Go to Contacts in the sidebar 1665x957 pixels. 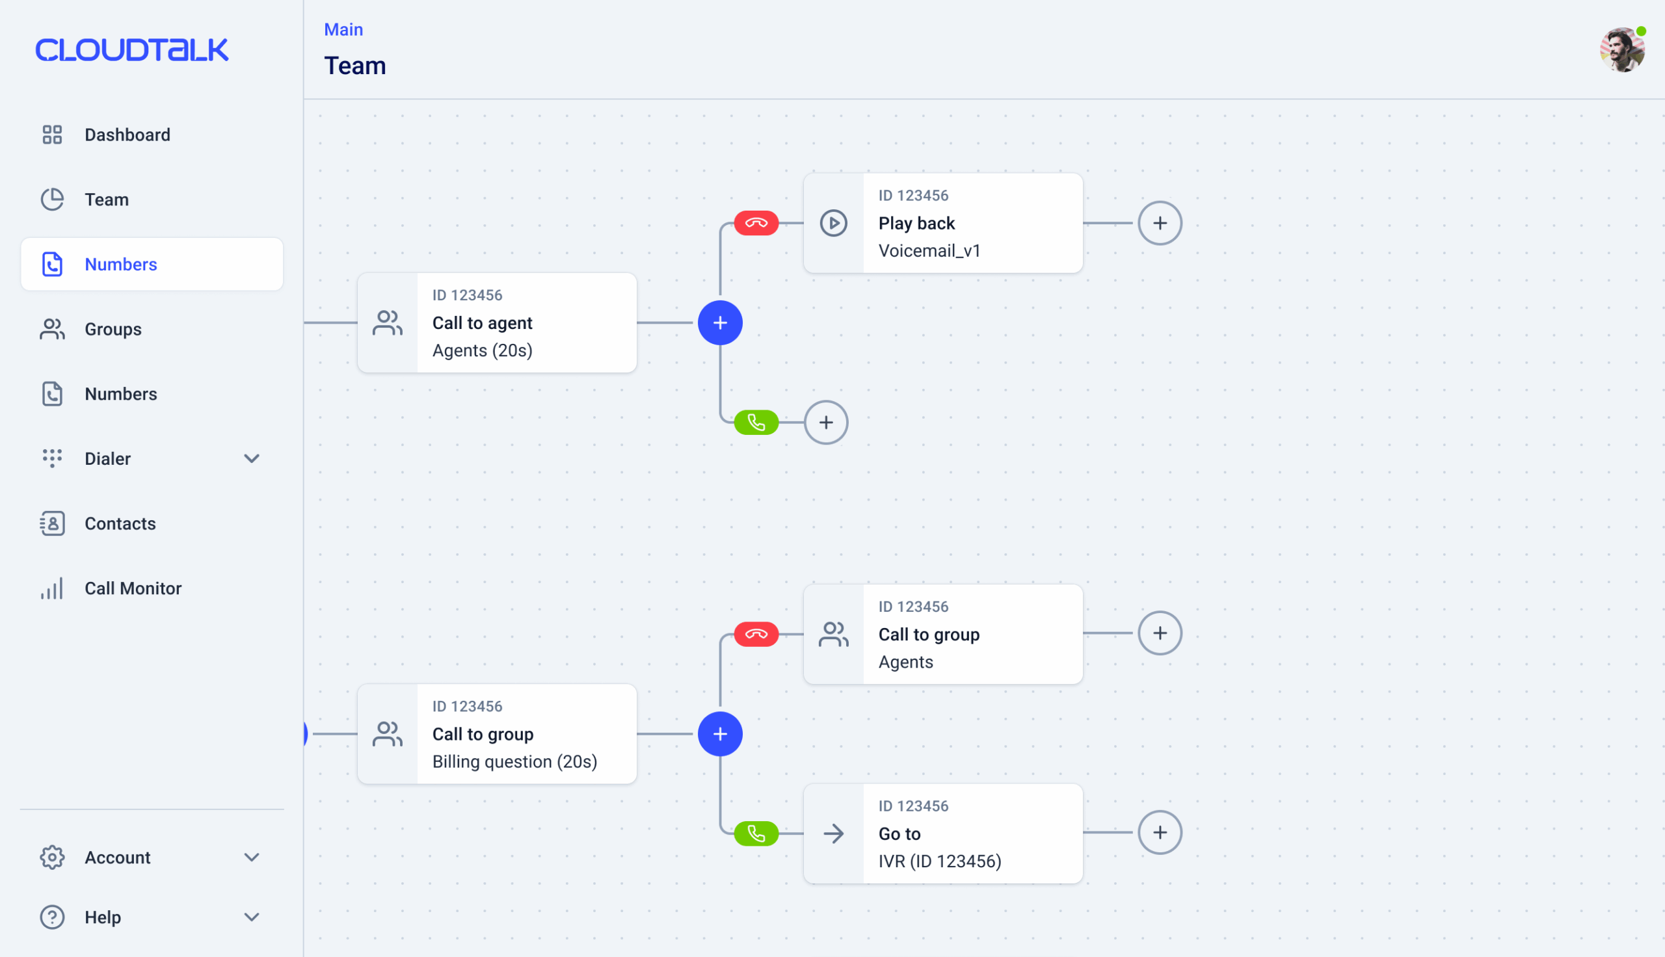pos(120,523)
